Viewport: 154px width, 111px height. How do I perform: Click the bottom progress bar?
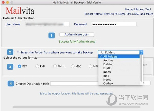pos(77,107)
